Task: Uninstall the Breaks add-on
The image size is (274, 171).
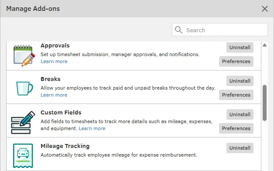Action: point(240,81)
